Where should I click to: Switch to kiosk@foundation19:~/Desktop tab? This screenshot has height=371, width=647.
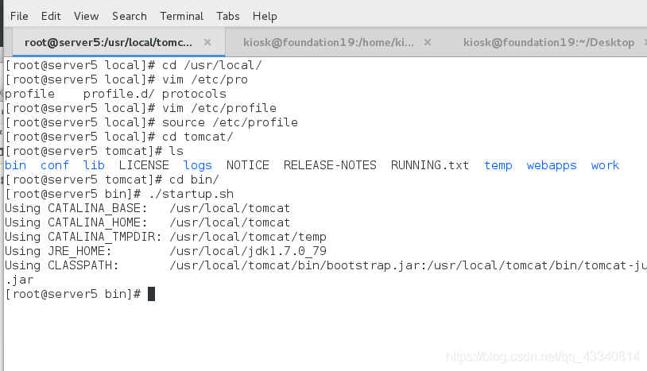pyautogui.click(x=548, y=42)
